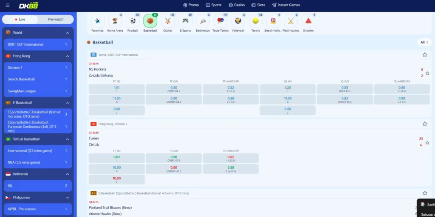Collapse the World section in sidebar
This screenshot has width=435, height=217.
coord(68,33)
